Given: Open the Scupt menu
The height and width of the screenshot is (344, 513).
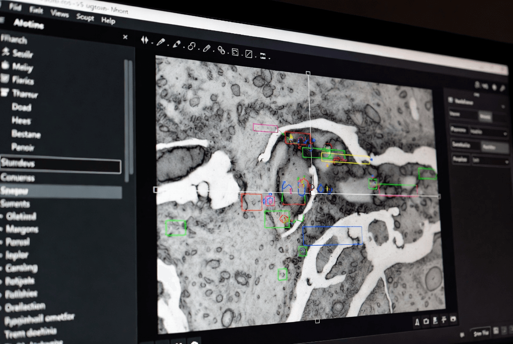Looking at the screenshot, I should [85, 17].
